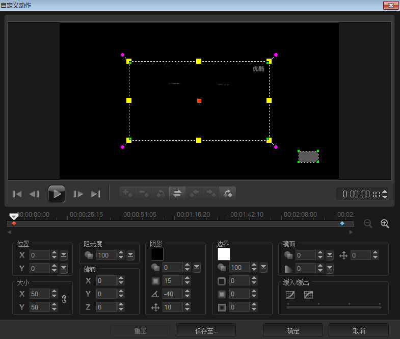Click the last keyframe toolbar icon

(x=228, y=194)
